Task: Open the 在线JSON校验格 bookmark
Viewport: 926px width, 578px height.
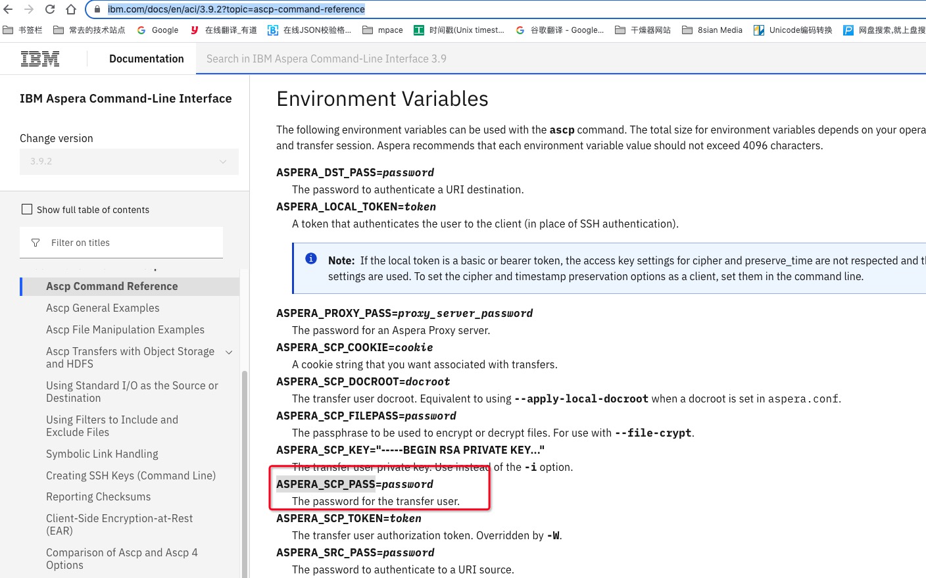Action: 309,30
